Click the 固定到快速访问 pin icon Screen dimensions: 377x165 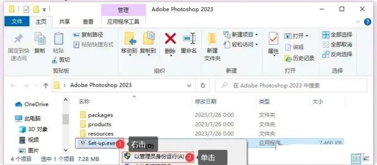[19, 38]
